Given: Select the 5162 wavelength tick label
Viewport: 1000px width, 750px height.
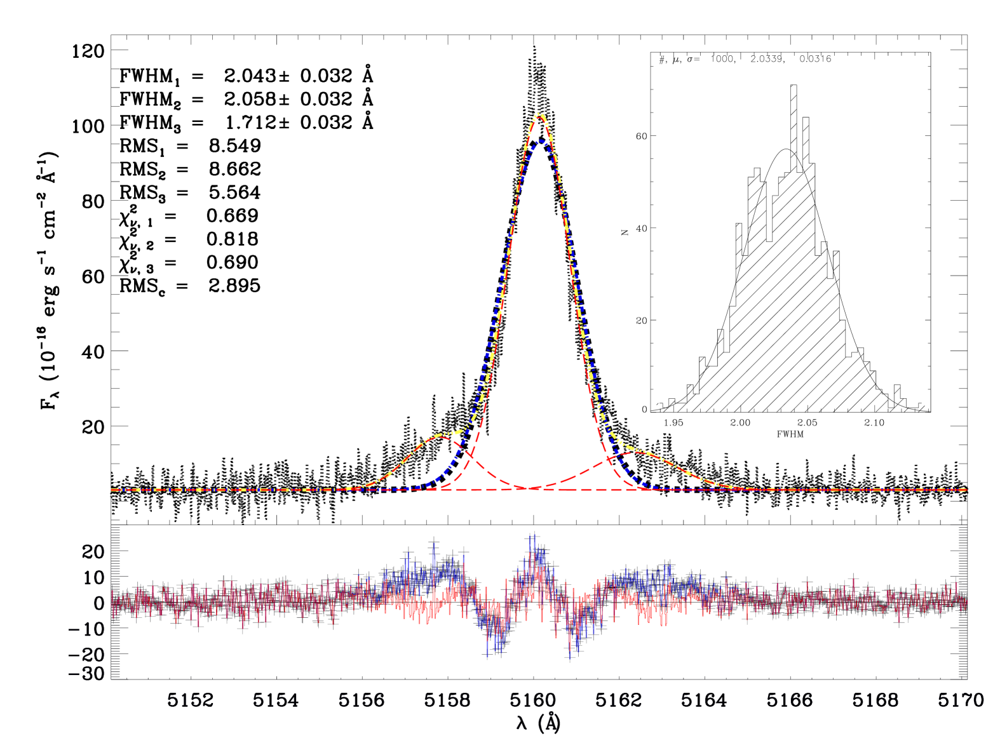Looking at the screenshot, I should [619, 700].
